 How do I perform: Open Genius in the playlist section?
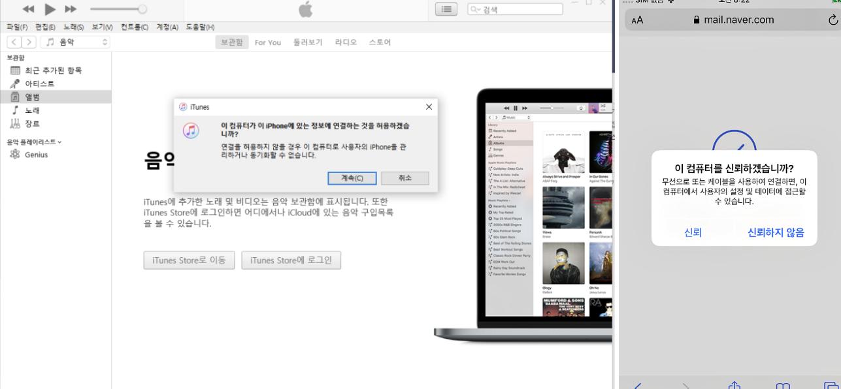coord(36,155)
